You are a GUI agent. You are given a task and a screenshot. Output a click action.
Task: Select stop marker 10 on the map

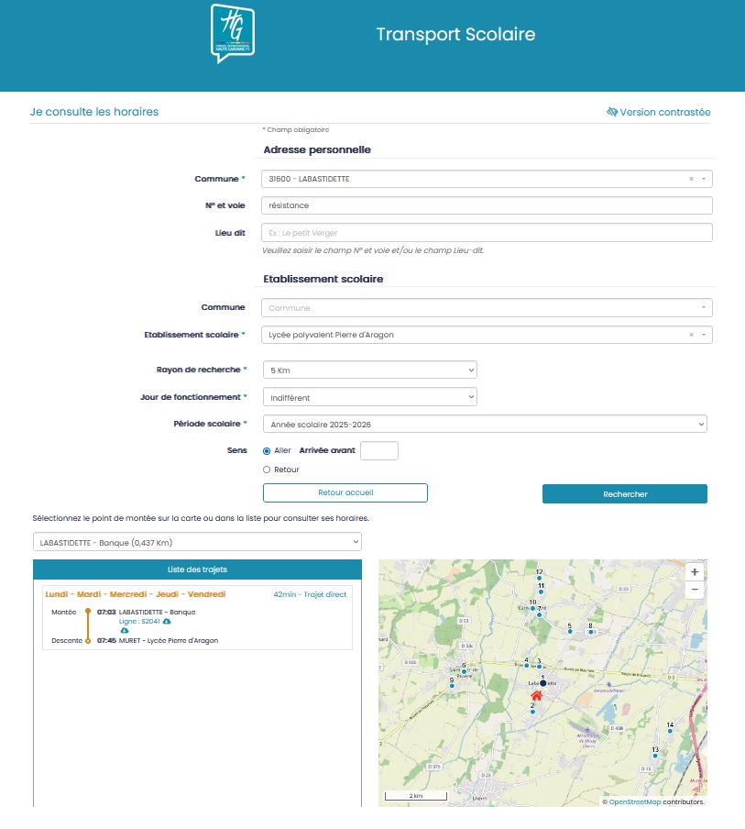pyautogui.click(x=532, y=608)
